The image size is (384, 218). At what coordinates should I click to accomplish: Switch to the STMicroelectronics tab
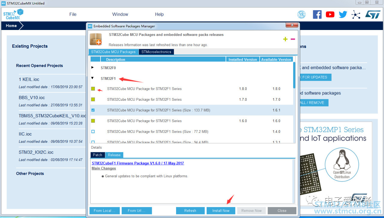tap(156, 52)
